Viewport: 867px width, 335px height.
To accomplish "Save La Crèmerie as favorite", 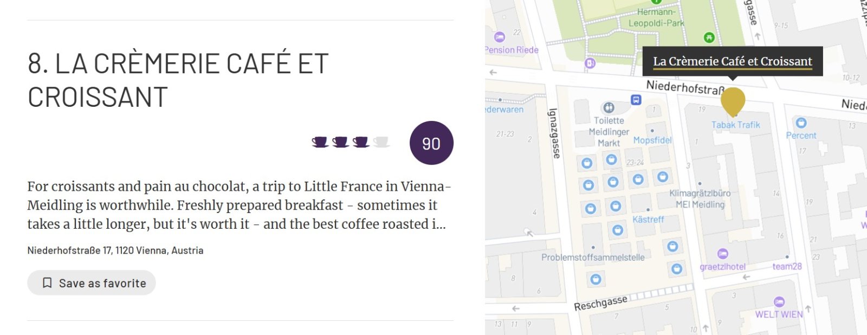I will pyautogui.click(x=92, y=283).
